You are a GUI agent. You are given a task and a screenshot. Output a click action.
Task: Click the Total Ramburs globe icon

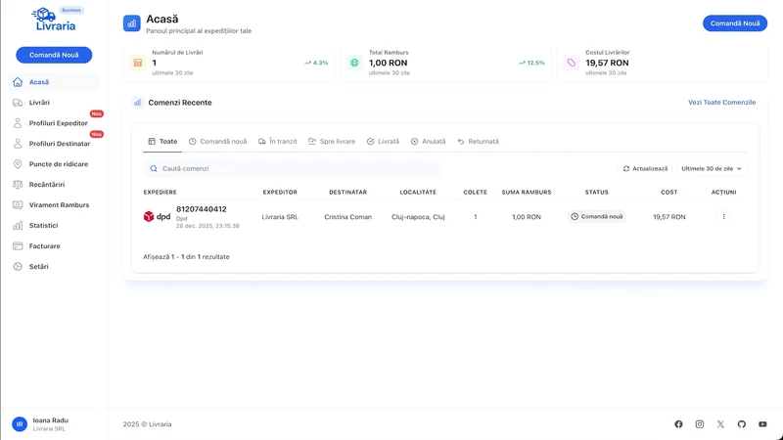(x=354, y=63)
